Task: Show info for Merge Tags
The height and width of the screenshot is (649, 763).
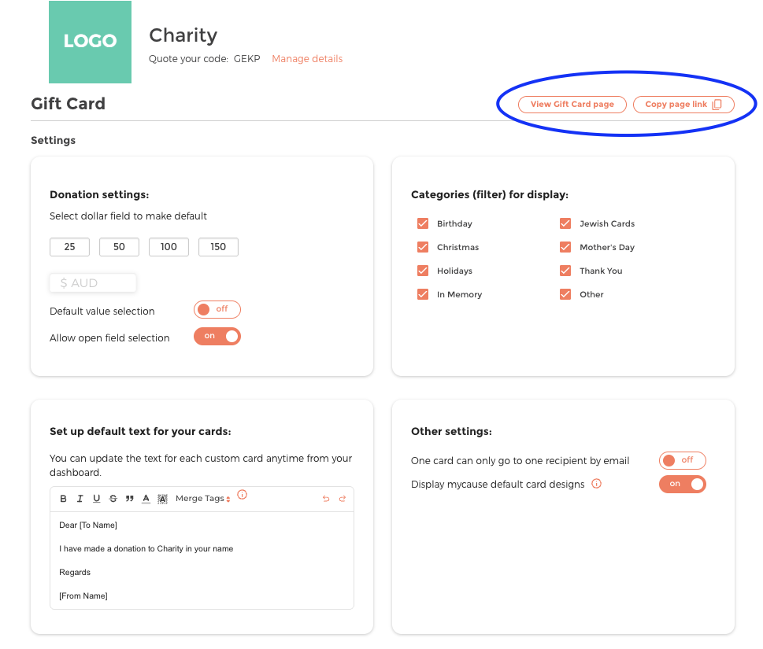Action: click(x=243, y=495)
